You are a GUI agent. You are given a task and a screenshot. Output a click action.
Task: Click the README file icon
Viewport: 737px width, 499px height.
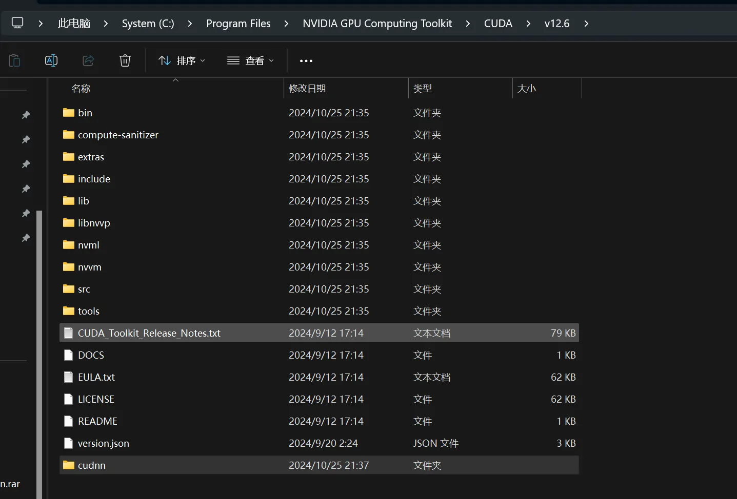[x=68, y=421]
